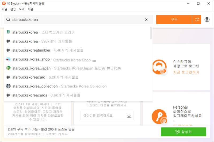Click hashtag icon for starbuckskoreacards
Viewport: 214px width, 142px height.
(8, 95)
